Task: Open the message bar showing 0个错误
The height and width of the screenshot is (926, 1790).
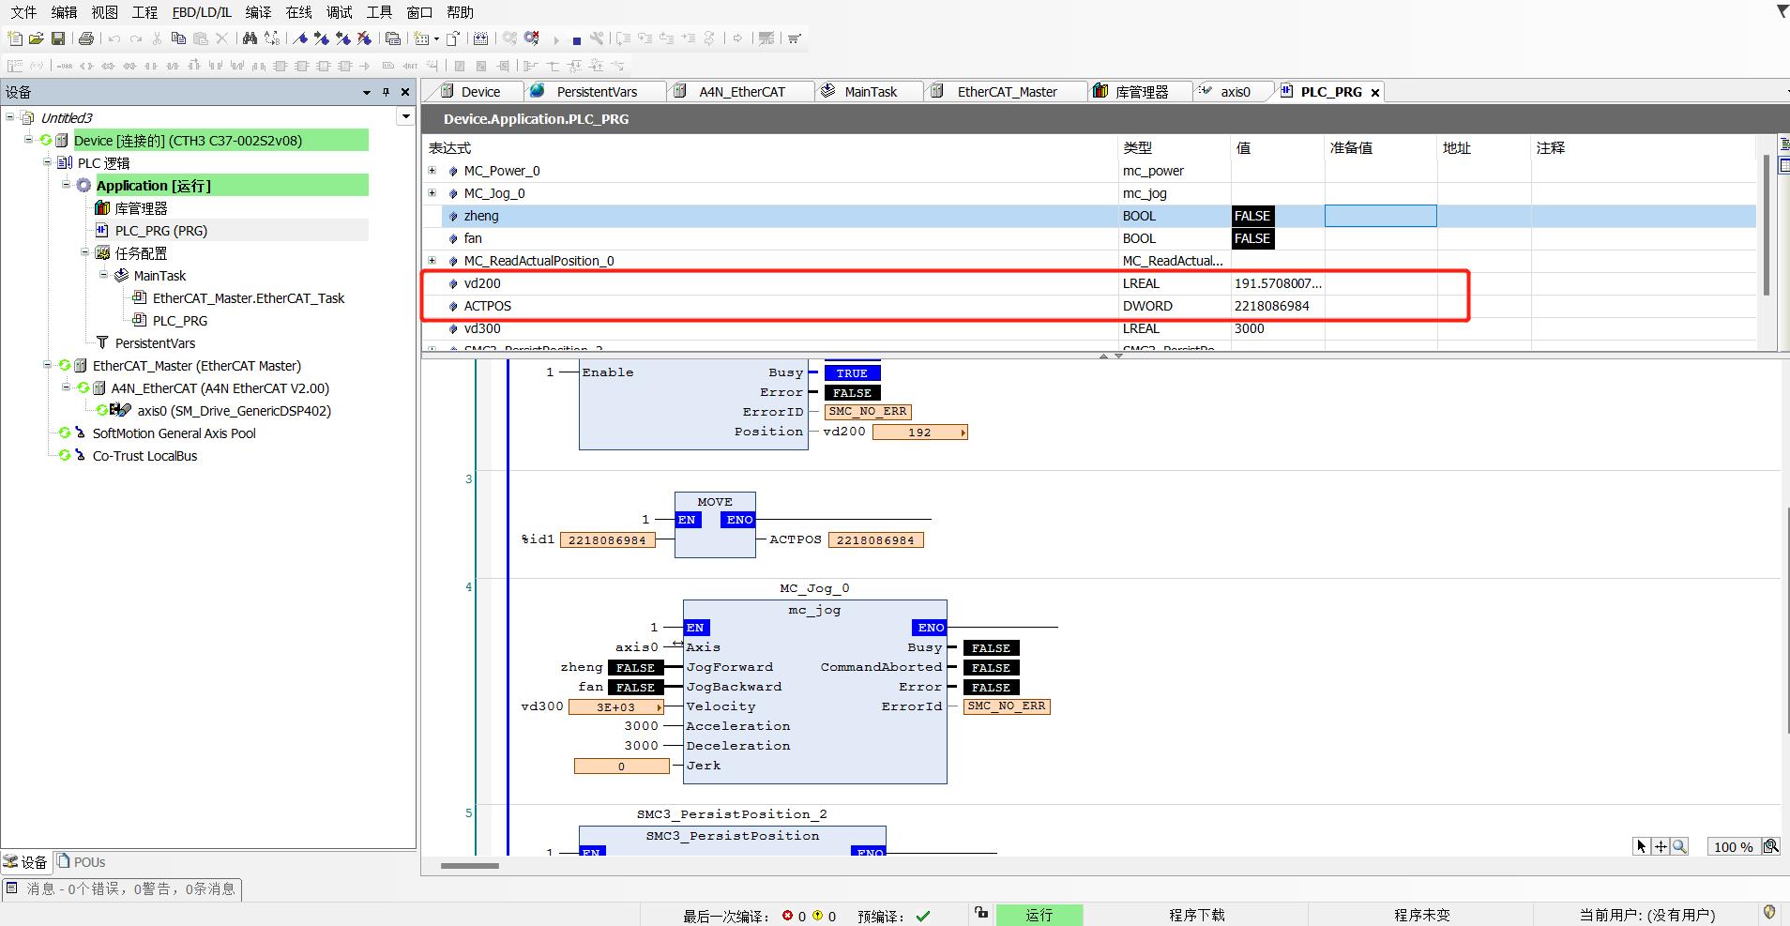Action: [122, 888]
